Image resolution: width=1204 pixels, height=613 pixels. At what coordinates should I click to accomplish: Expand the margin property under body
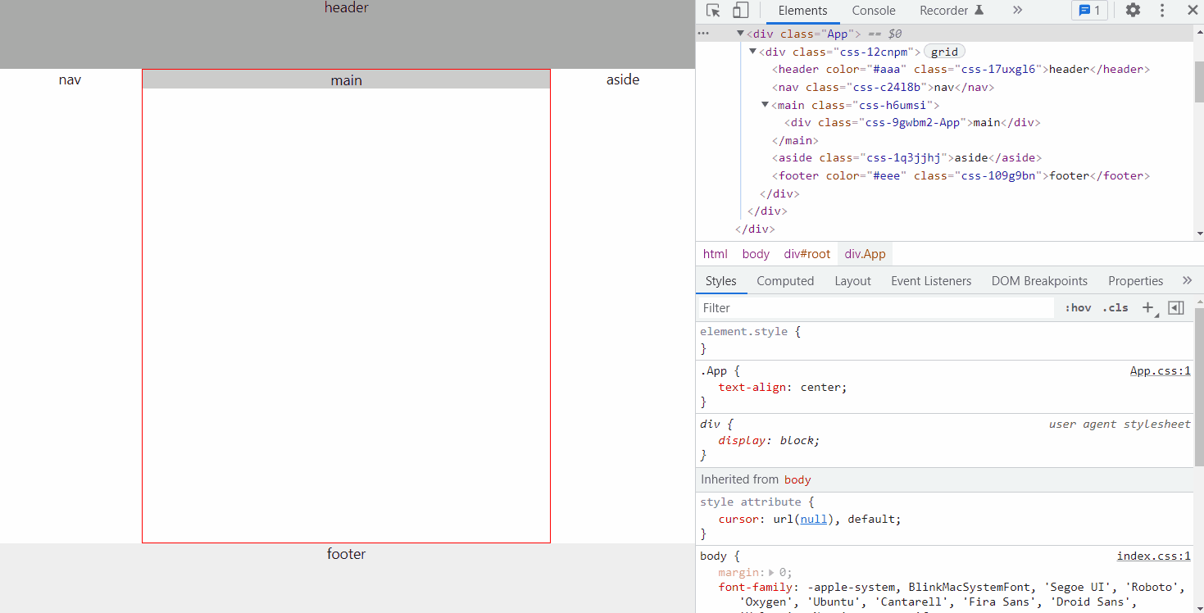[770, 571]
